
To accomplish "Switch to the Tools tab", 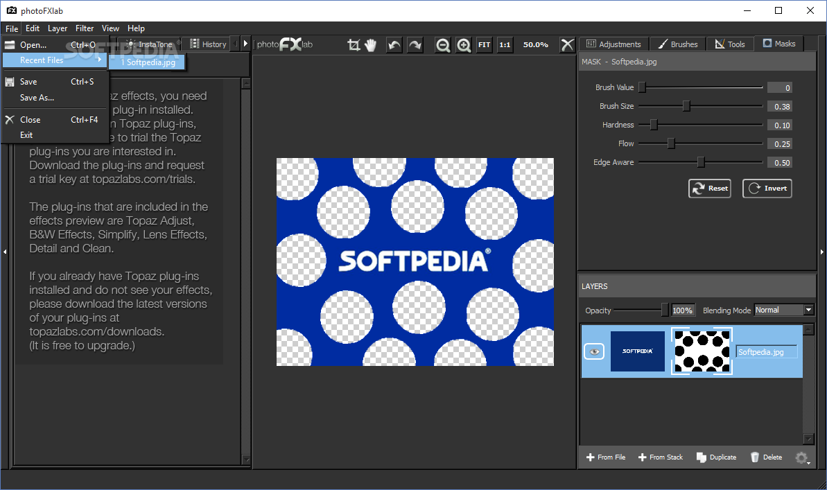I will (x=730, y=44).
